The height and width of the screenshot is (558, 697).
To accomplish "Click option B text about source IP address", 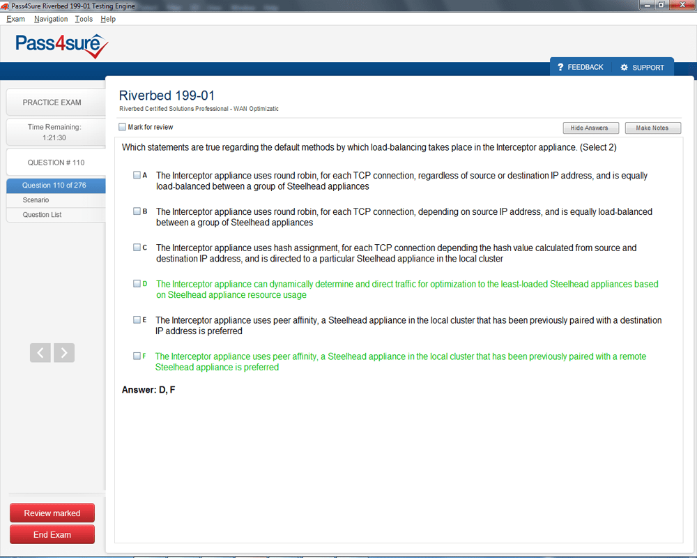I will (404, 217).
